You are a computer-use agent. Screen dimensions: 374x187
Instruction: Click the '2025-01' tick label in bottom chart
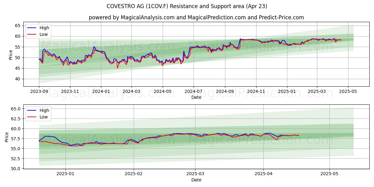pyautogui.click(x=65, y=174)
